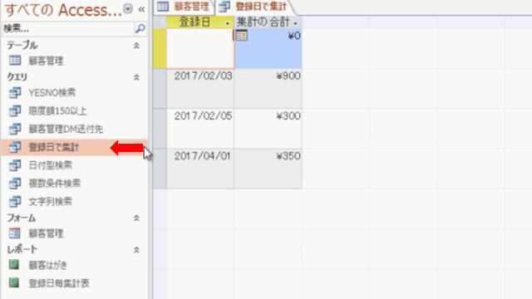The height and width of the screenshot is (299, 532).
Task: Collapse the レポート group
Action: (x=136, y=249)
